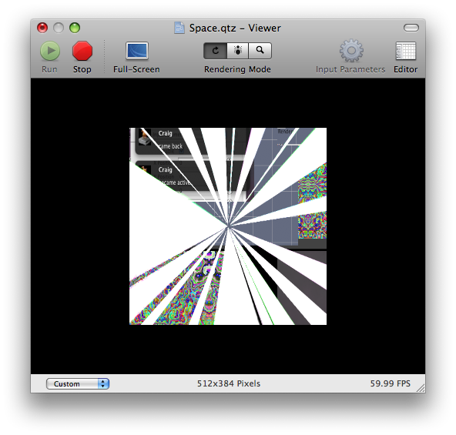This screenshot has height=435, width=456.
Task: Click the Input Parameters text label
Action: (350, 69)
